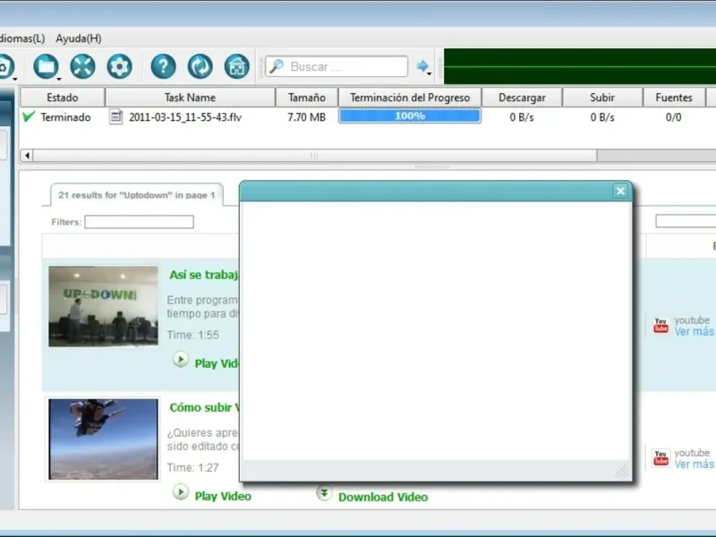Sort by Descargar column header
716x537 pixels.
click(522, 98)
